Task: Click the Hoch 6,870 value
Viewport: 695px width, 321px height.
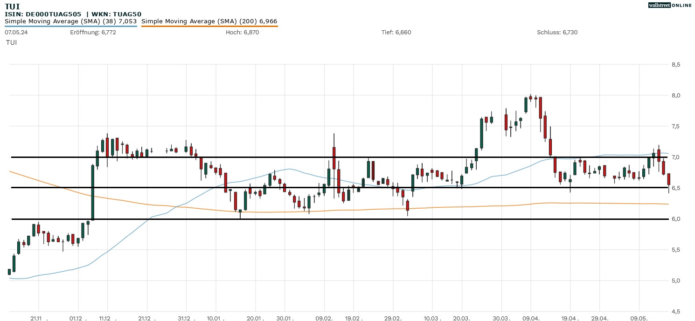Action: [x=242, y=32]
